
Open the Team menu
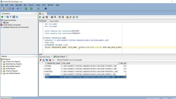(38, 5)
